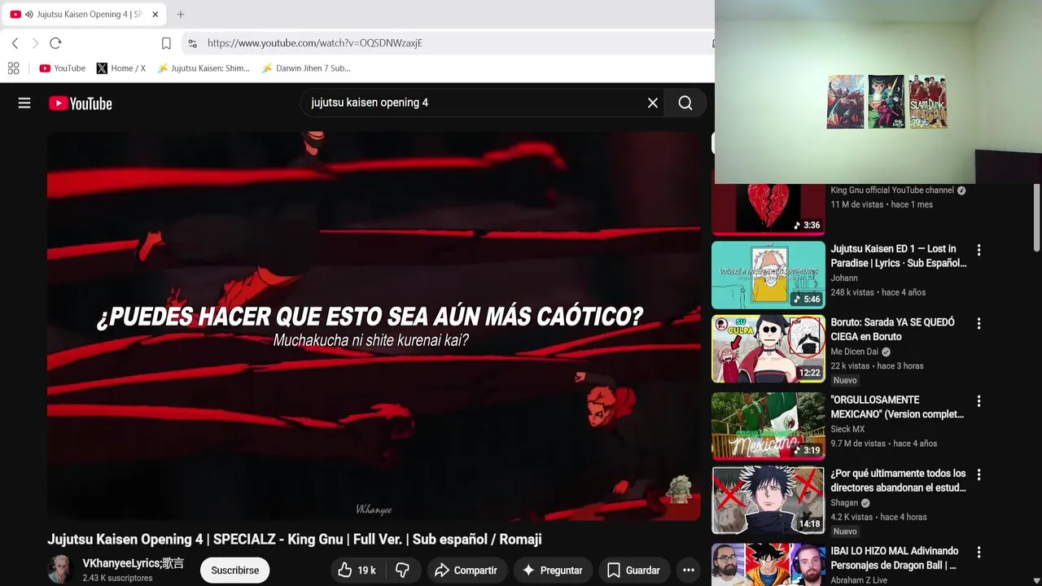Open IBAI Dragon Ball video thumbnail

(768, 565)
